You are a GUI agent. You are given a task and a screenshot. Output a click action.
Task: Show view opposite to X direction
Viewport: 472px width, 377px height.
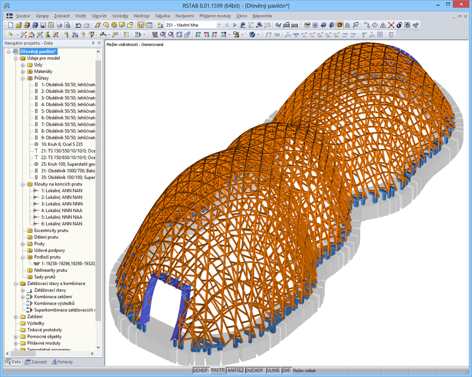coord(223,34)
